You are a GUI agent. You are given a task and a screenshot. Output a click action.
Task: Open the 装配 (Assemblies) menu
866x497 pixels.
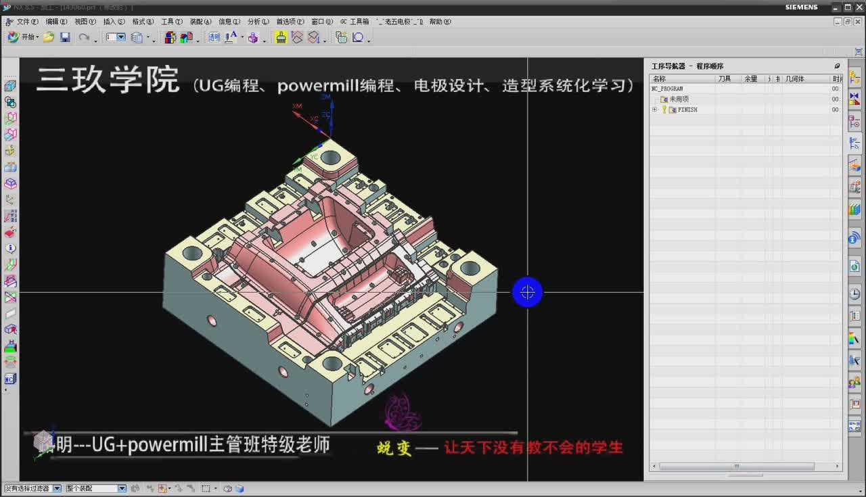coord(200,22)
